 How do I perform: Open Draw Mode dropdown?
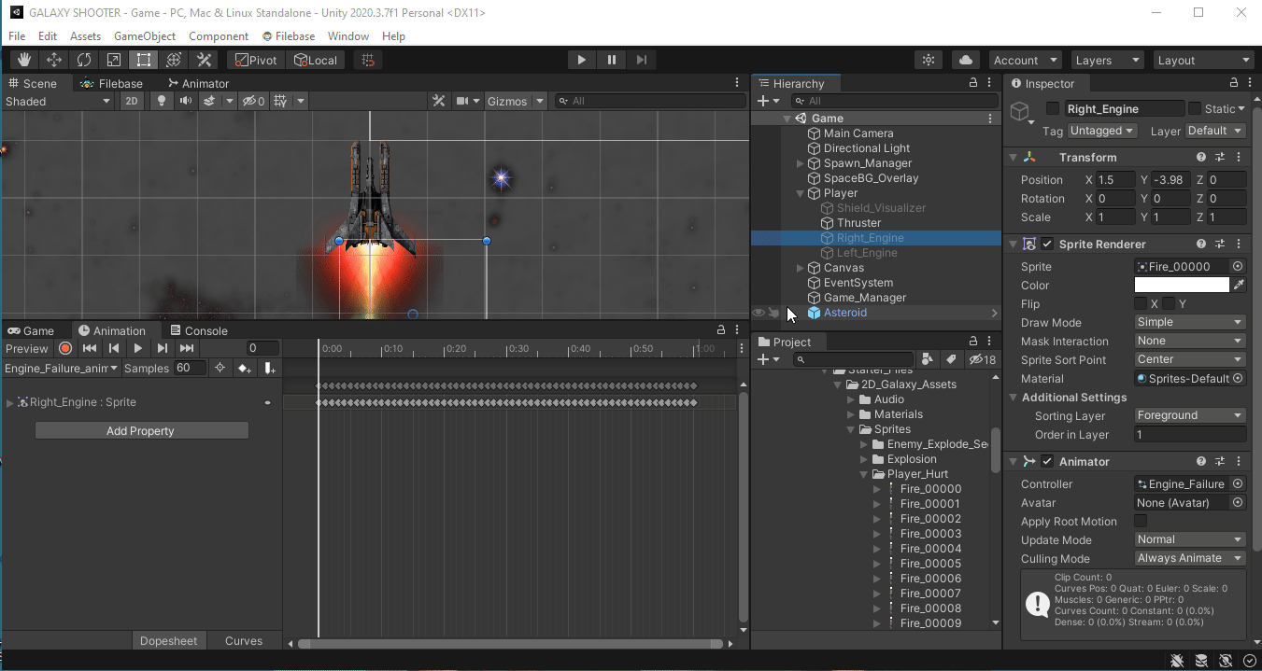click(x=1190, y=322)
